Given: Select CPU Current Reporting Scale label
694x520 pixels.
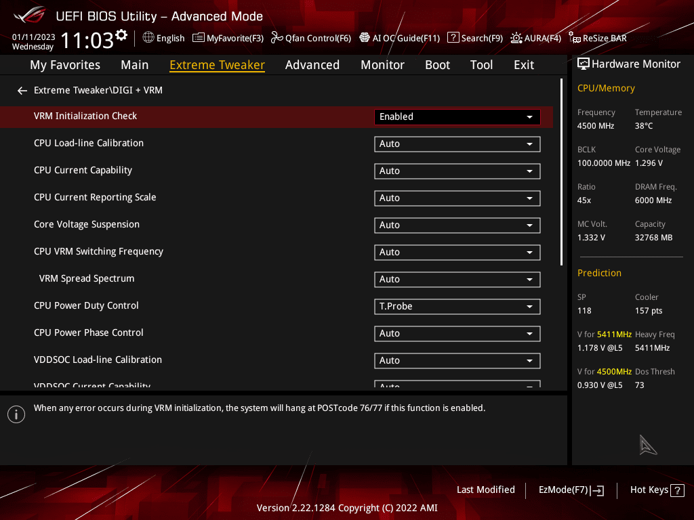Looking at the screenshot, I should coord(95,197).
